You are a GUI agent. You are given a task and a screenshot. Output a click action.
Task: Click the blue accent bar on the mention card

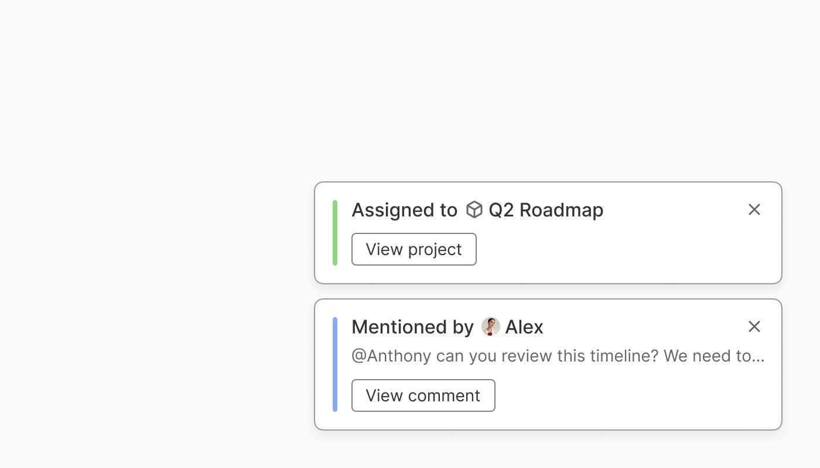point(335,364)
